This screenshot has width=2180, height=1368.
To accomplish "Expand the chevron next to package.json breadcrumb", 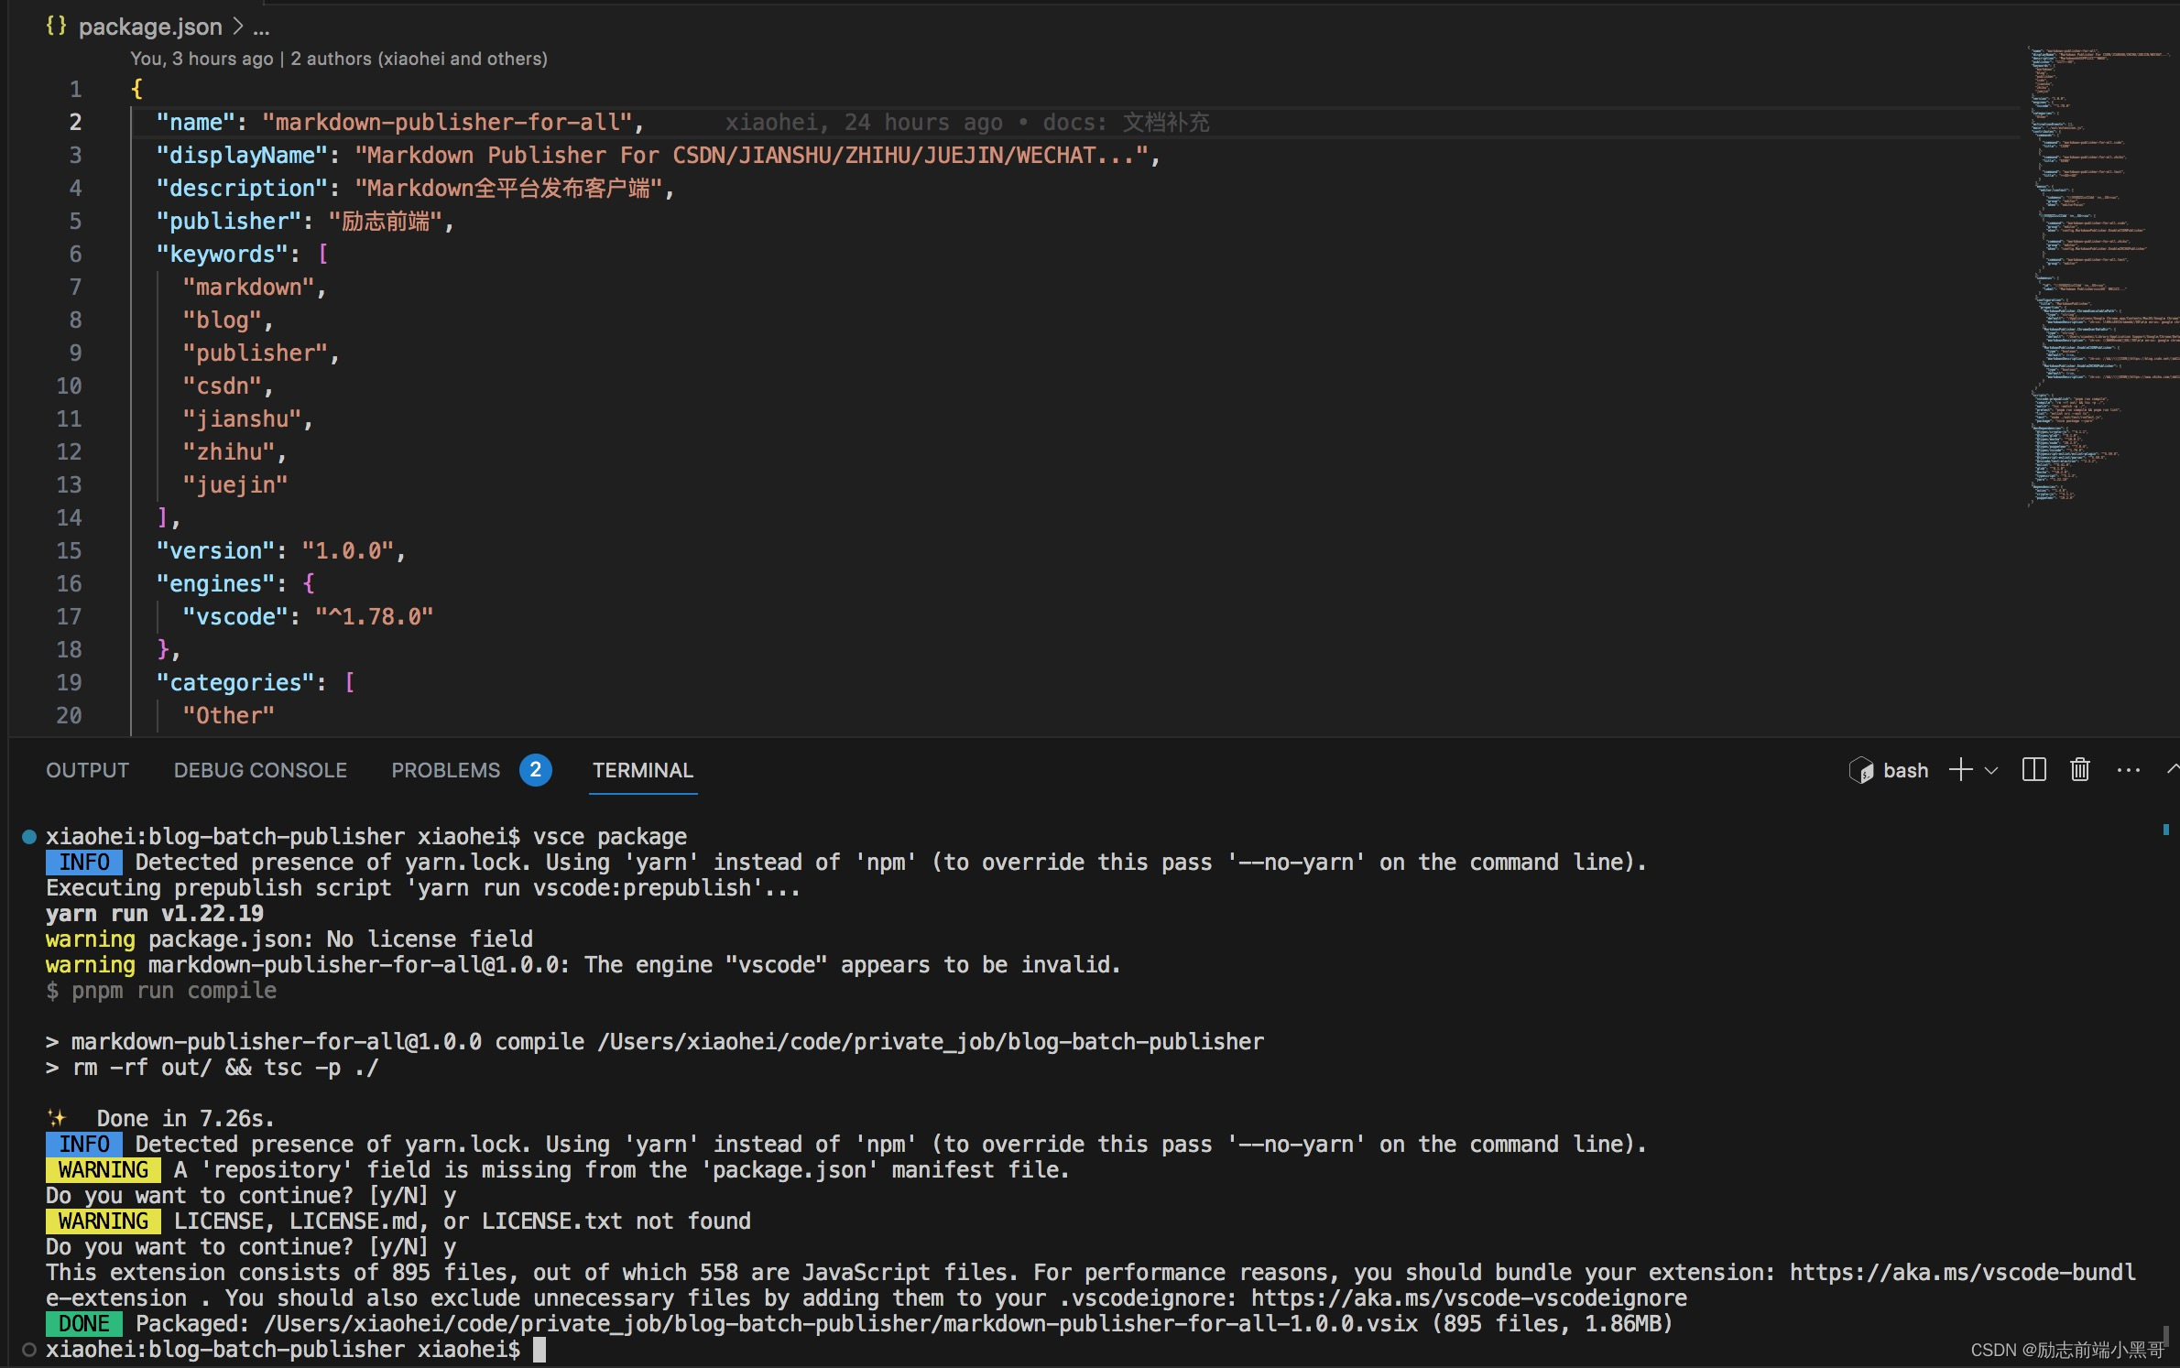I will click(236, 27).
